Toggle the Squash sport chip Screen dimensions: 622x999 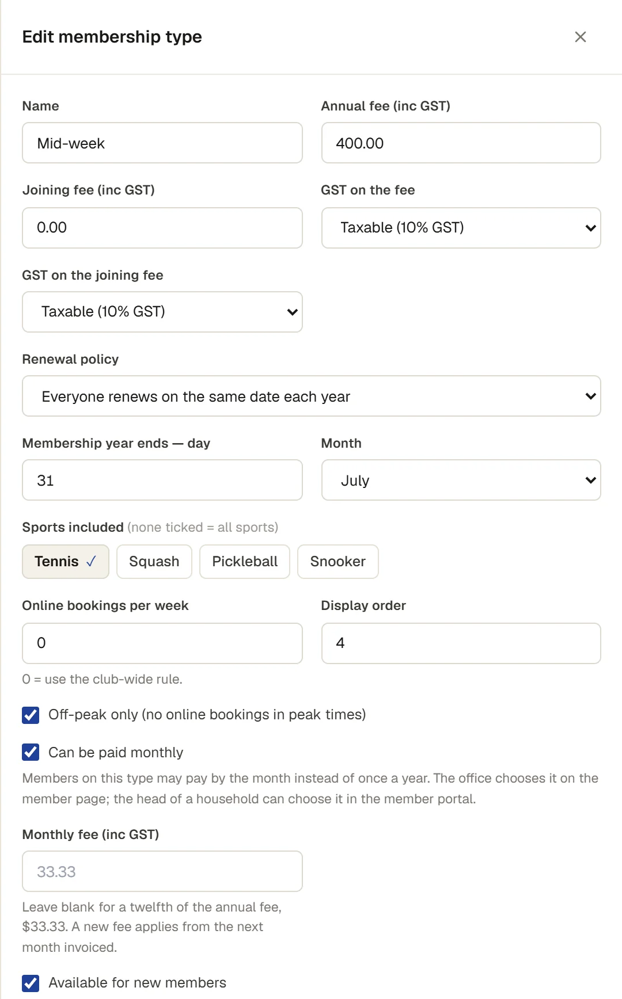154,562
